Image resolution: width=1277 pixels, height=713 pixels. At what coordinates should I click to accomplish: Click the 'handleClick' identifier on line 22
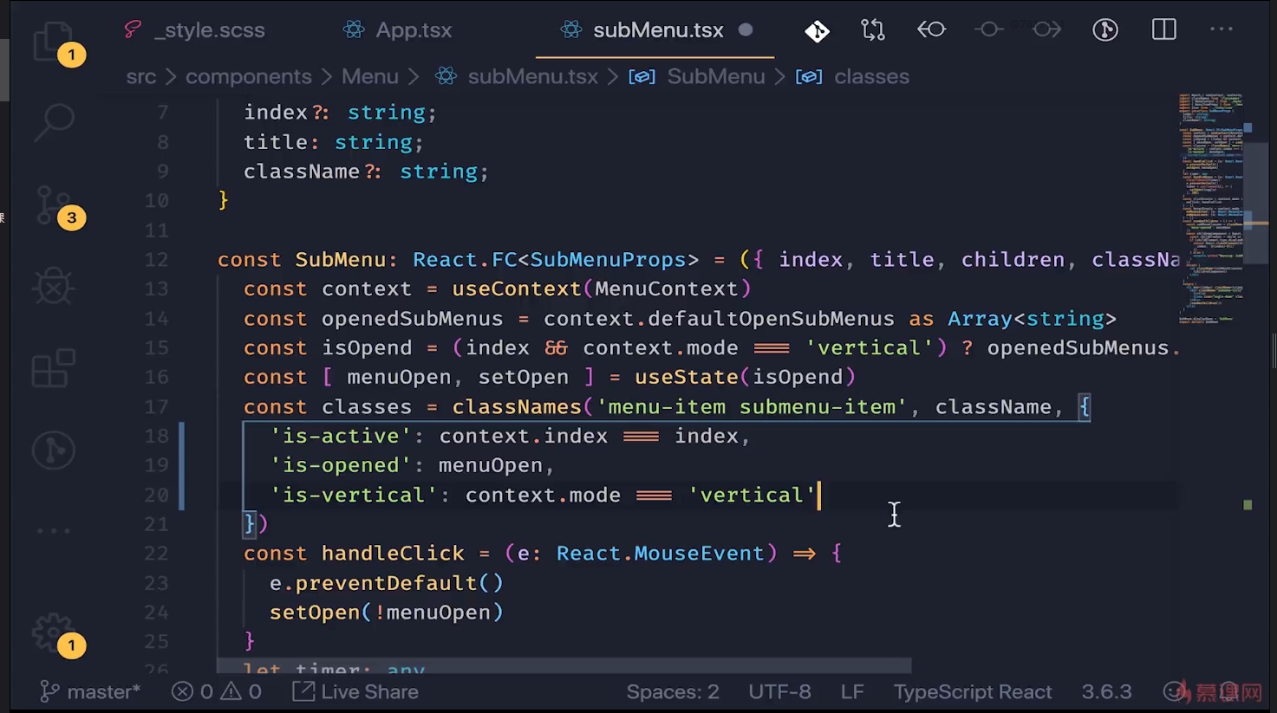pos(393,554)
